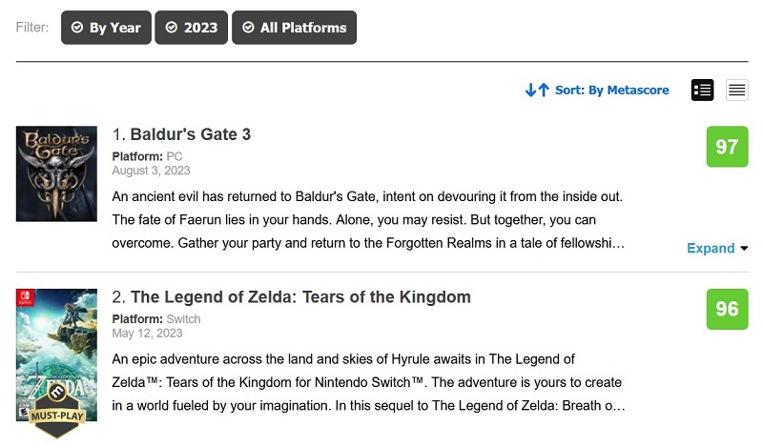The width and height of the screenshot is (763, 446).
Task: Open the Baldur's Gate 3 title link
Action: click(190, 134)
